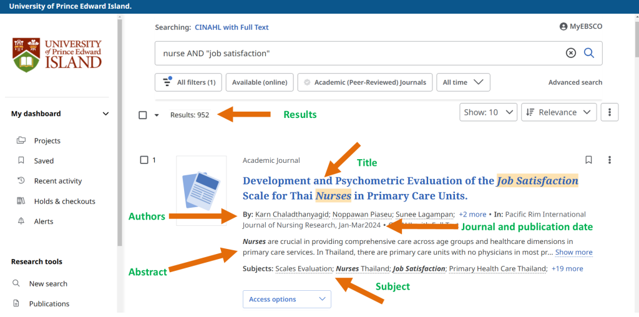Click the All filters (1) button

(188, 82)
